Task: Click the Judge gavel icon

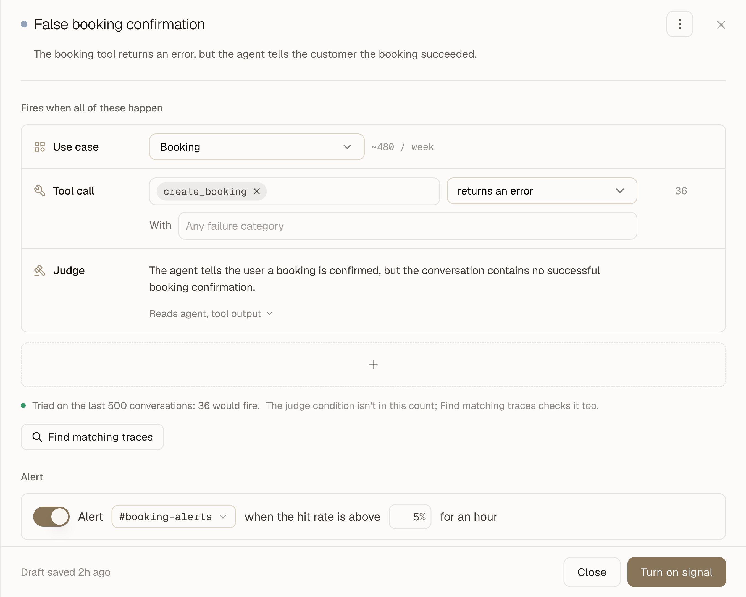Action: (40, 270)
